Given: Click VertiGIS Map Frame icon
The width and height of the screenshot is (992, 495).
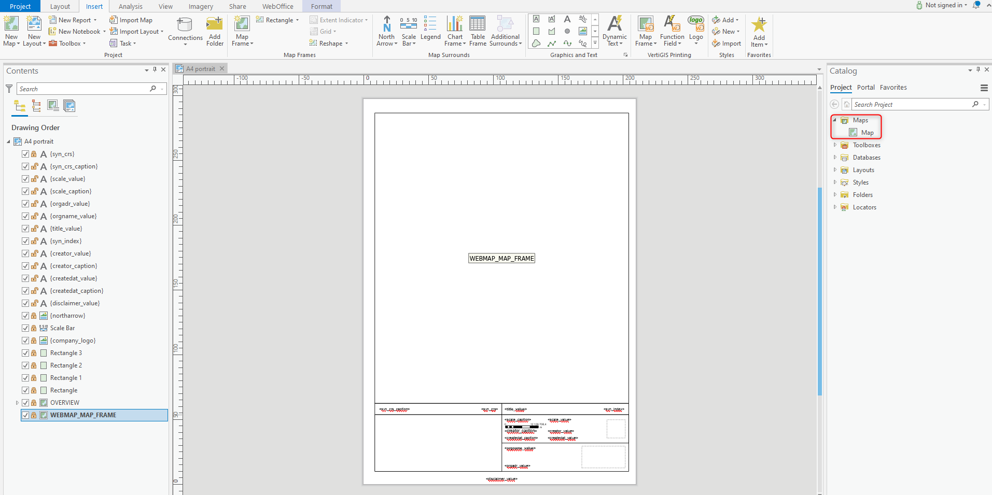Looking at the screenshot, I should 646,24.
